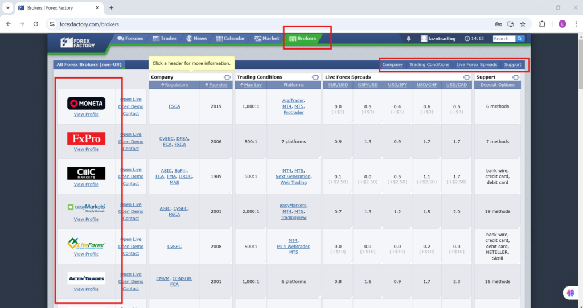Switch to the Company view tab

pos(392,65)
